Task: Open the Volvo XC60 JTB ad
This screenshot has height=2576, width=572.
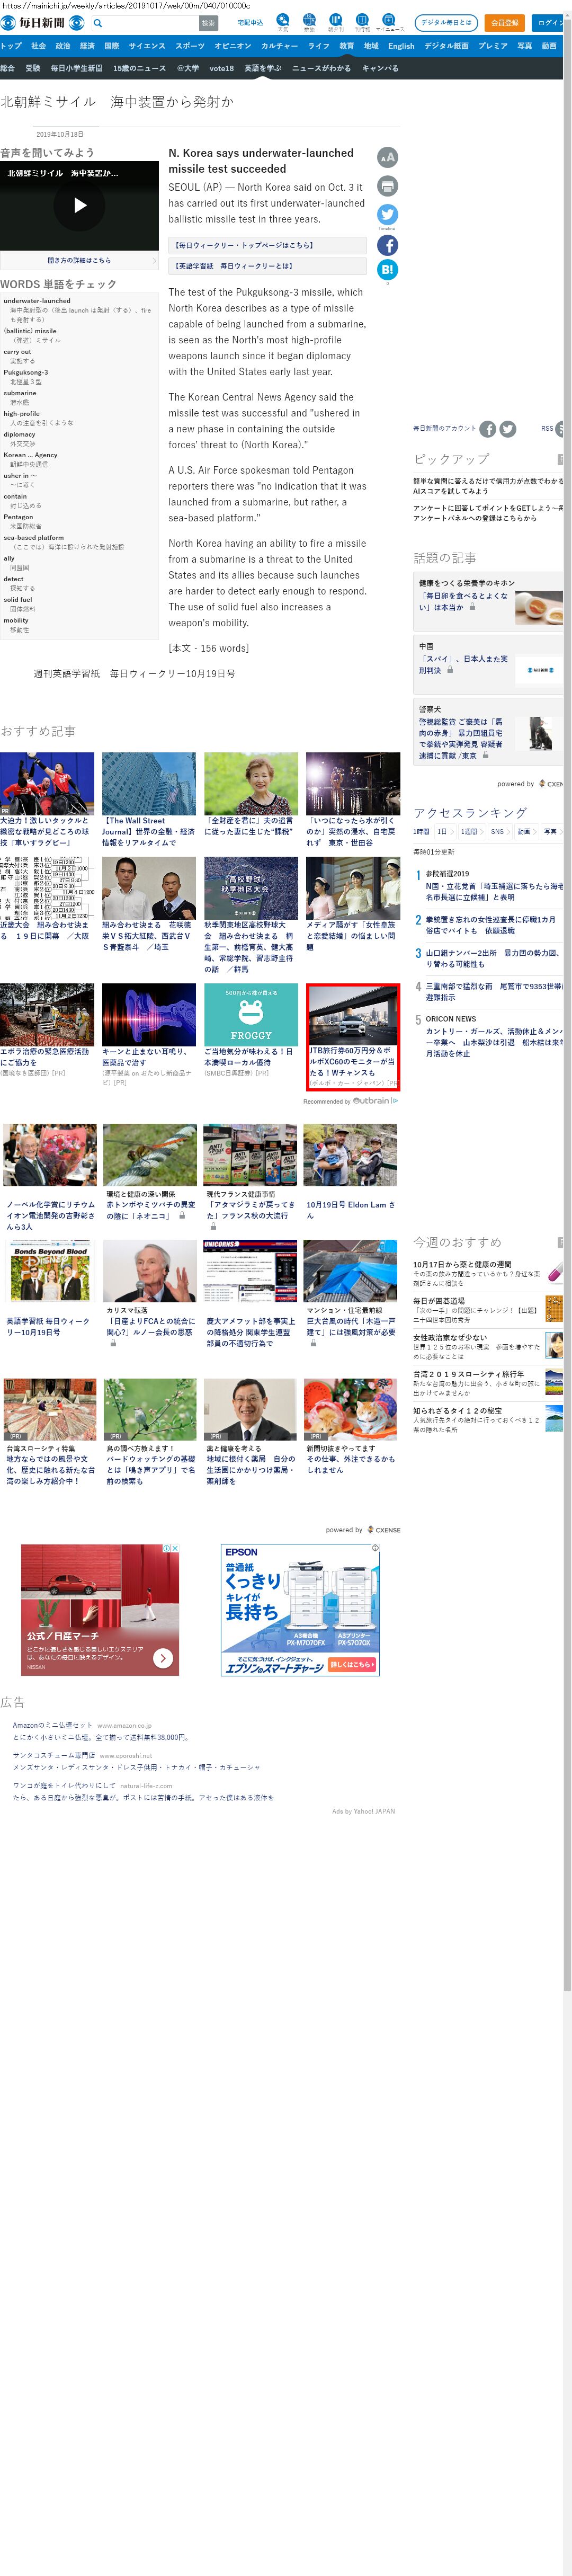Action: pyautogui.click(x=353, y=1036)
